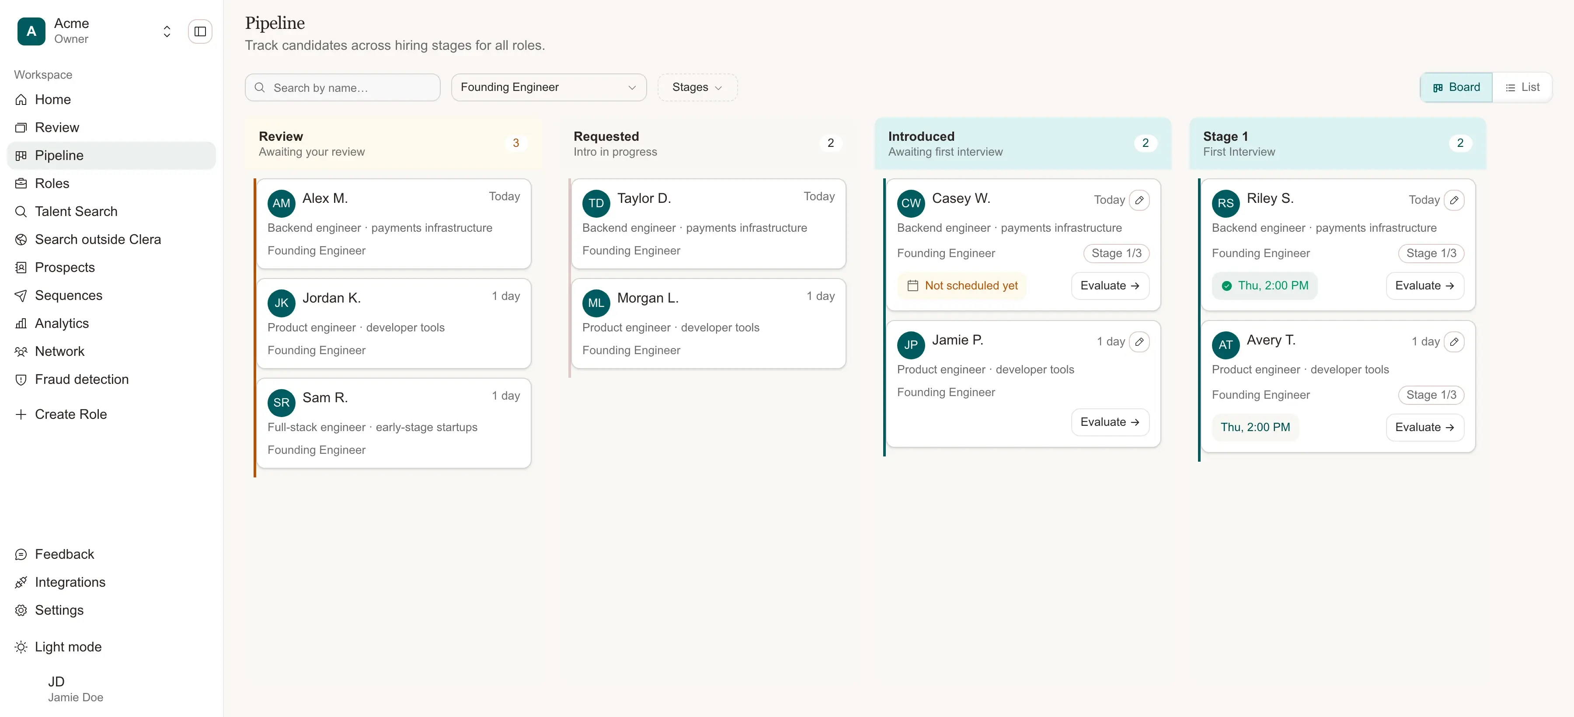This screenshot has height=717, width=1574.
Task: Edit Jamie P. with pencil icon
Action: (1139, 342)
